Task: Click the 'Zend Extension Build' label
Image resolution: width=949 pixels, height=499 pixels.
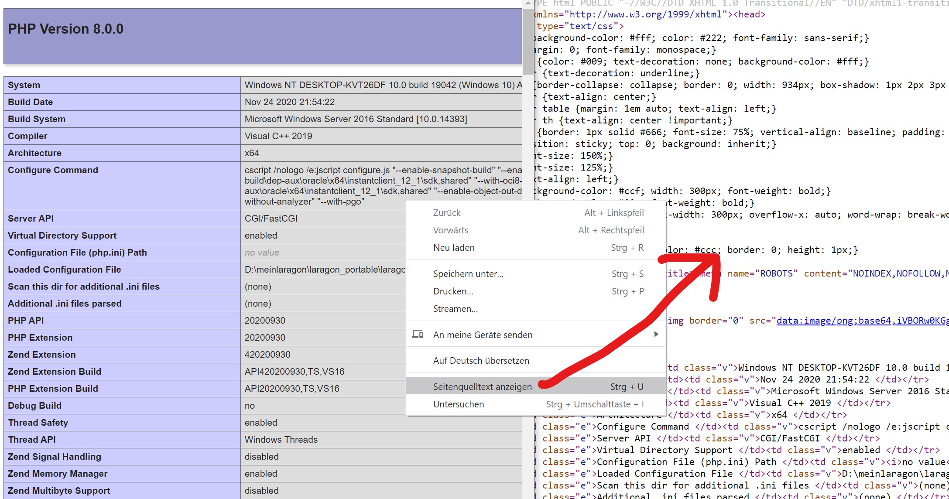Action: click(55, 372)
